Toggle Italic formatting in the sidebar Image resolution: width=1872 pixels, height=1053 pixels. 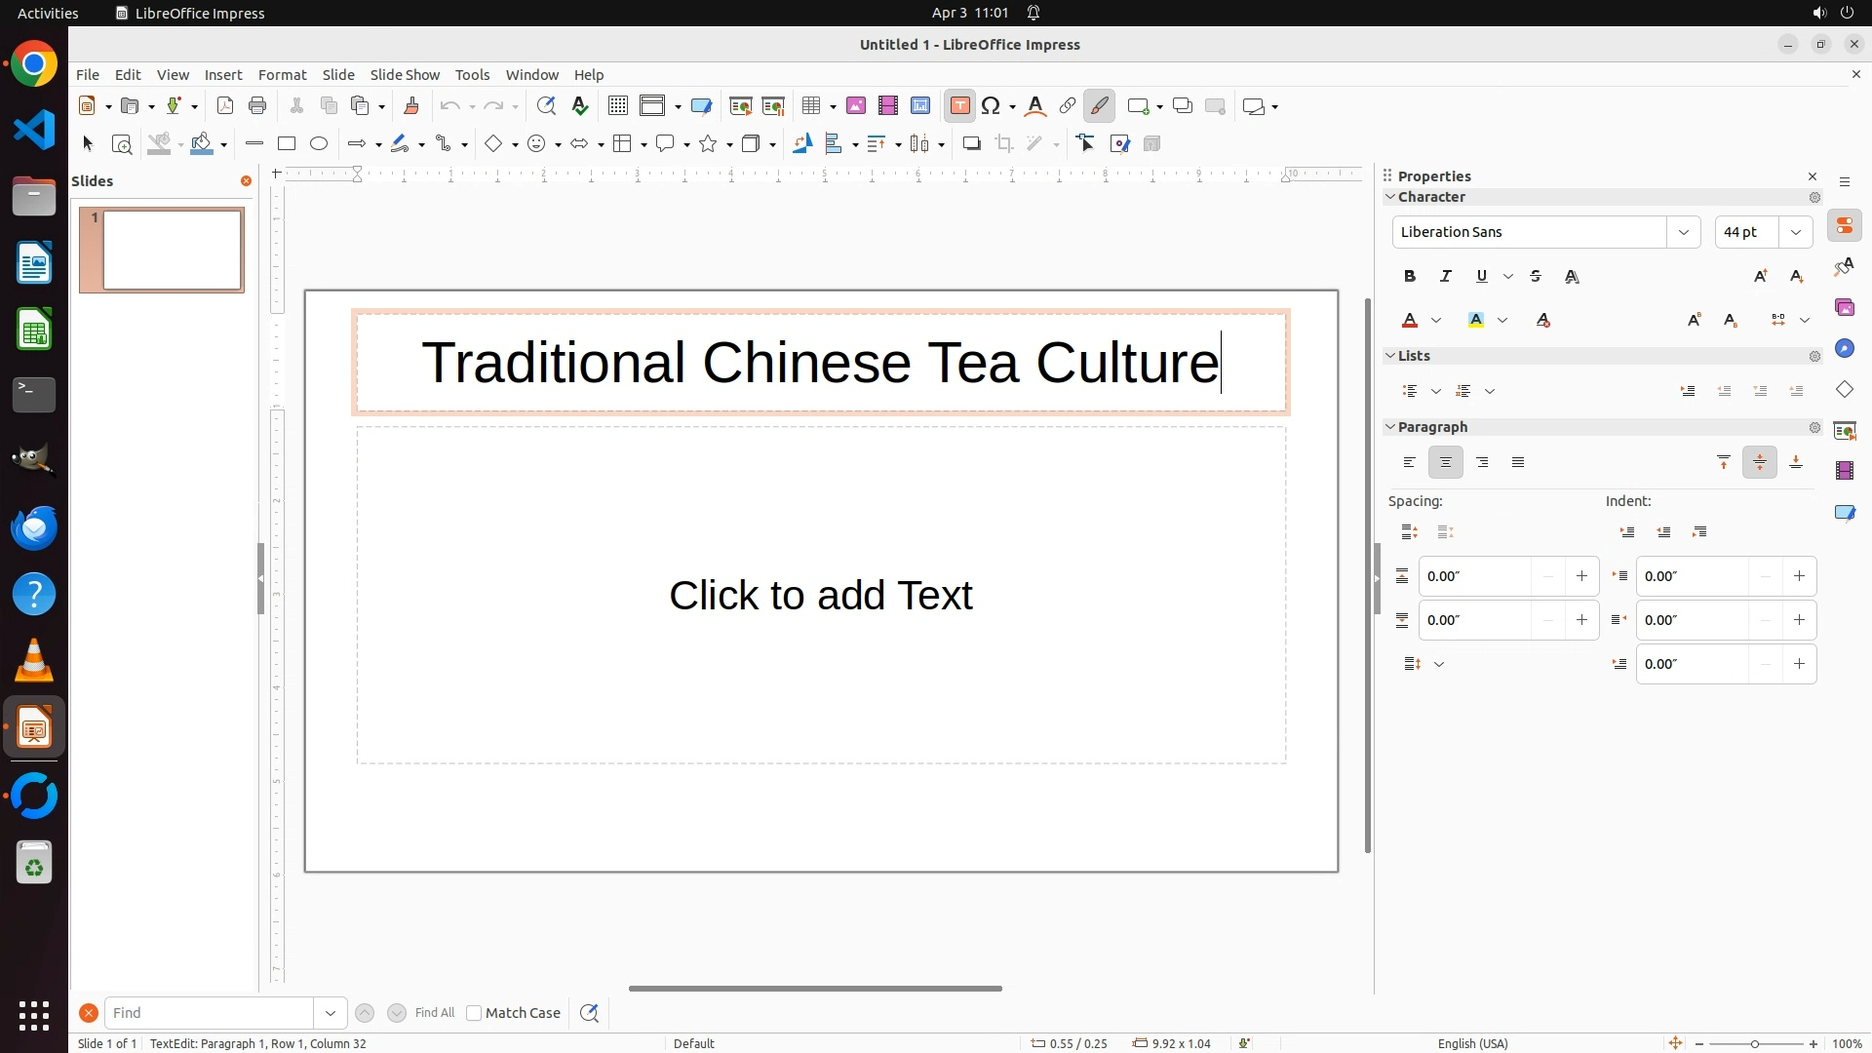pyautogui.click(x=1445, y=277)
